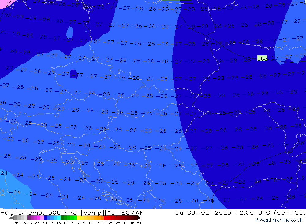This screenshot has width=306, height=224.
Task: Click the 568 contour height label
Action: (x=262, y=58)
